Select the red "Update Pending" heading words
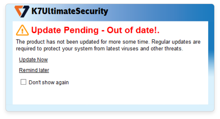Image resolution: width=220 pixels, height=119 pixels. [x=65, y=30]
